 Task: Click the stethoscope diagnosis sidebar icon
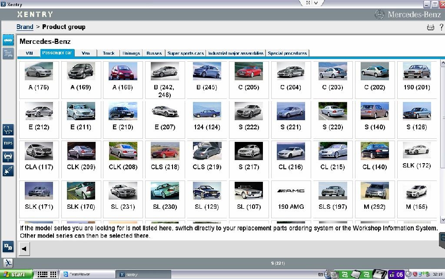point(8,130)
